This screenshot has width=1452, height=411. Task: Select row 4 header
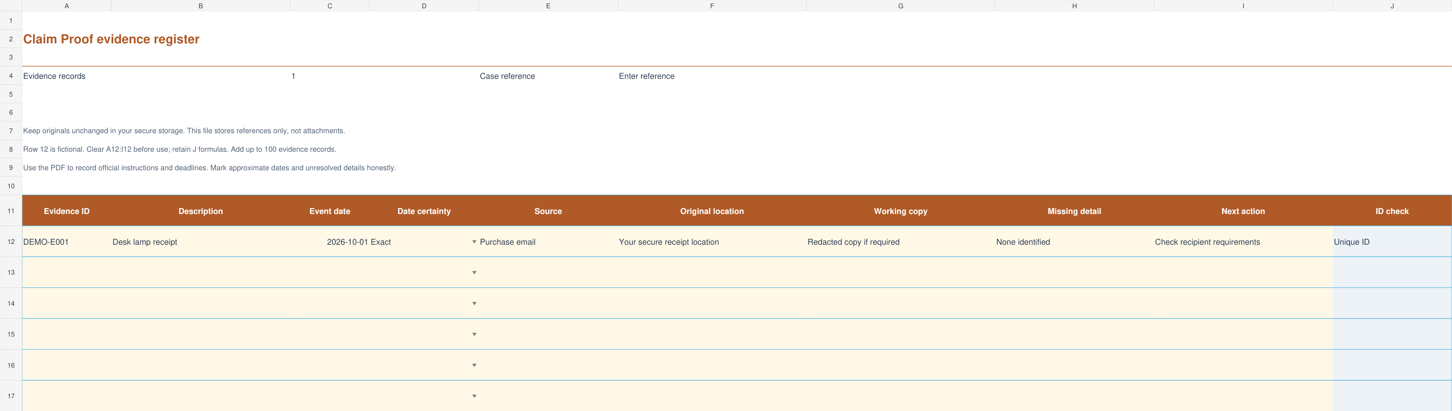pyautogui.click(x=11, y=76)
